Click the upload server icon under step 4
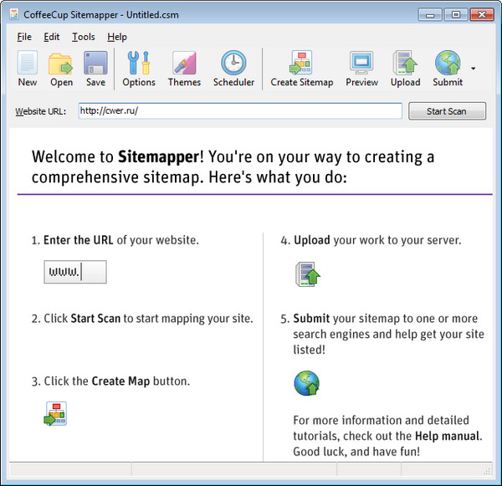This screenshot has height=486, width=502. tap(308, 274)
